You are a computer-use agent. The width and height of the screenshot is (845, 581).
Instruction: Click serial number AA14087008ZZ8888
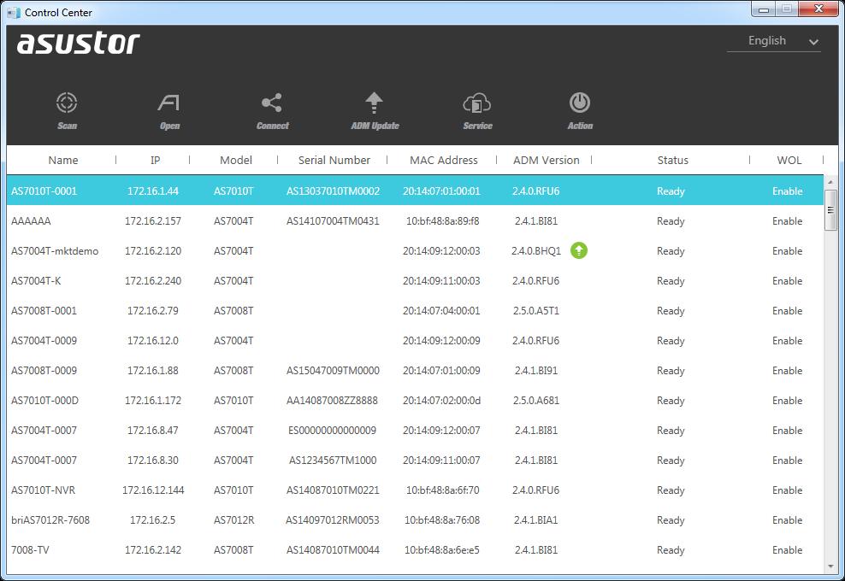pos(332,400)
